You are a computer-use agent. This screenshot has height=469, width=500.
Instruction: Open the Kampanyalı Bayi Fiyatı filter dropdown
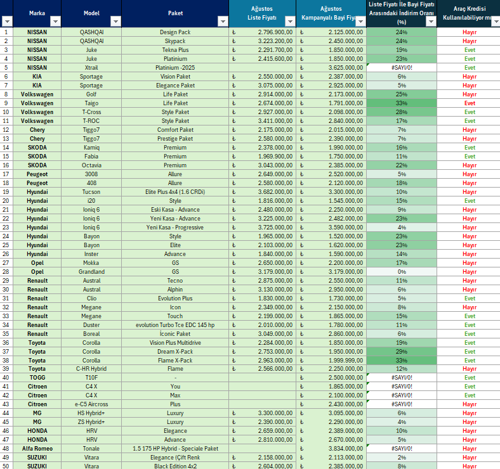coord(360,22)
